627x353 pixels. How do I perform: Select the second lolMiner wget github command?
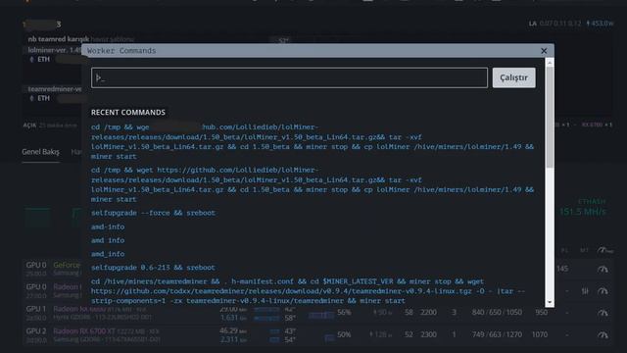[312, 184]
